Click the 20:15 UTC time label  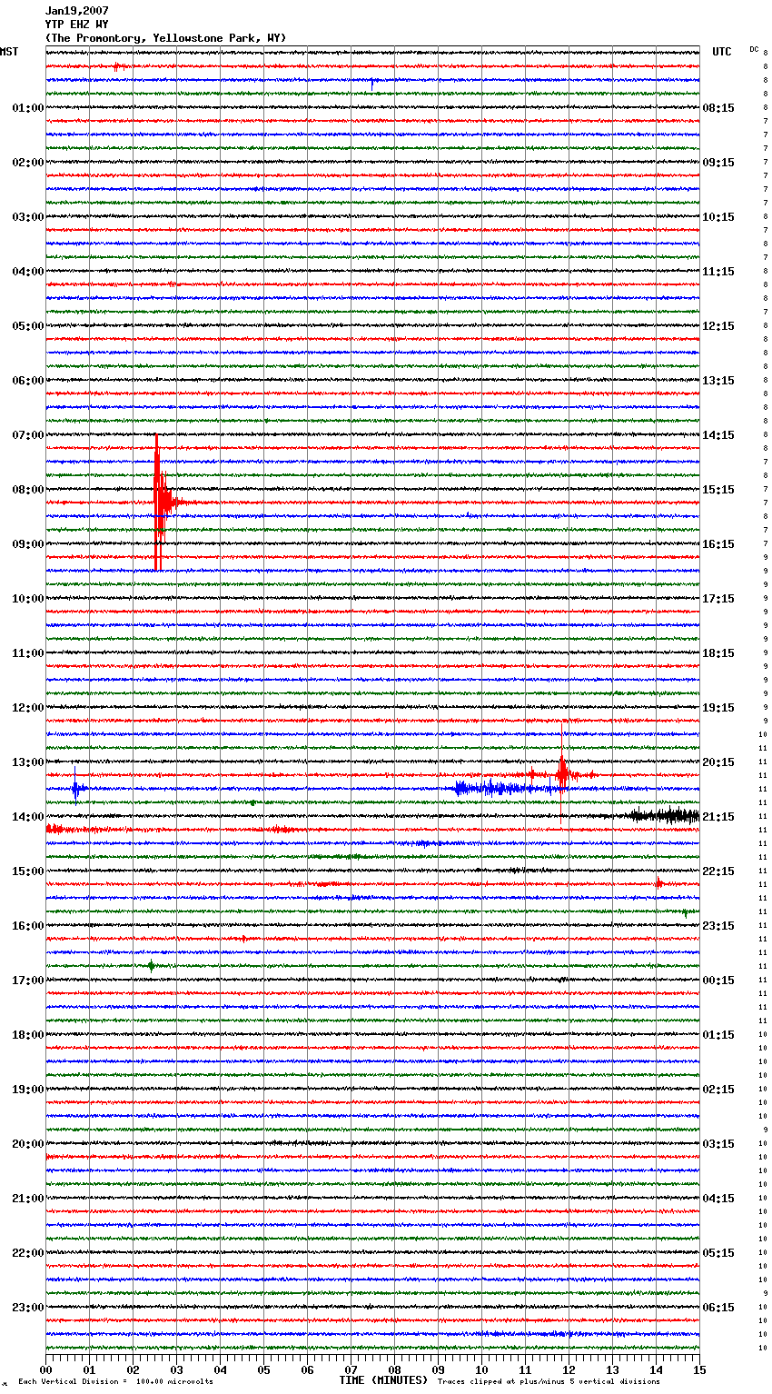(718, 762)
